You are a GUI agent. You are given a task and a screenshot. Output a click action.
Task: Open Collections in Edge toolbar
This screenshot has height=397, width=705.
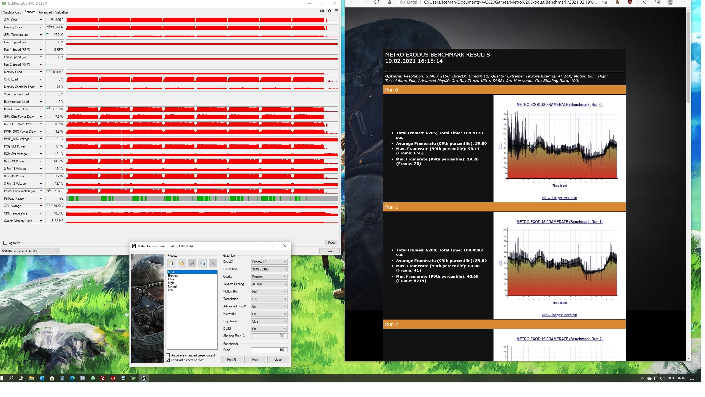tap(658, 2)
